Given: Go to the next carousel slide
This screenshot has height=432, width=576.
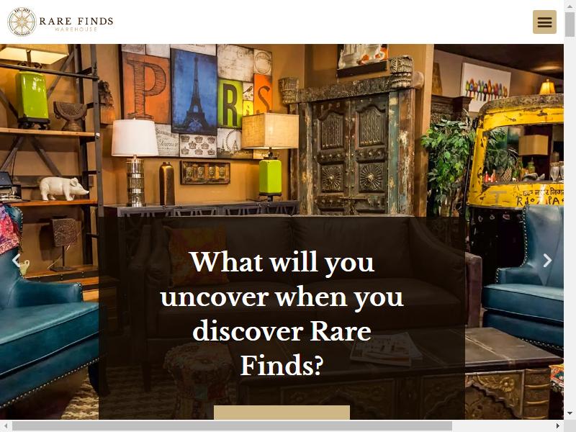Looking at the screenshot, I should pos(547,261).
